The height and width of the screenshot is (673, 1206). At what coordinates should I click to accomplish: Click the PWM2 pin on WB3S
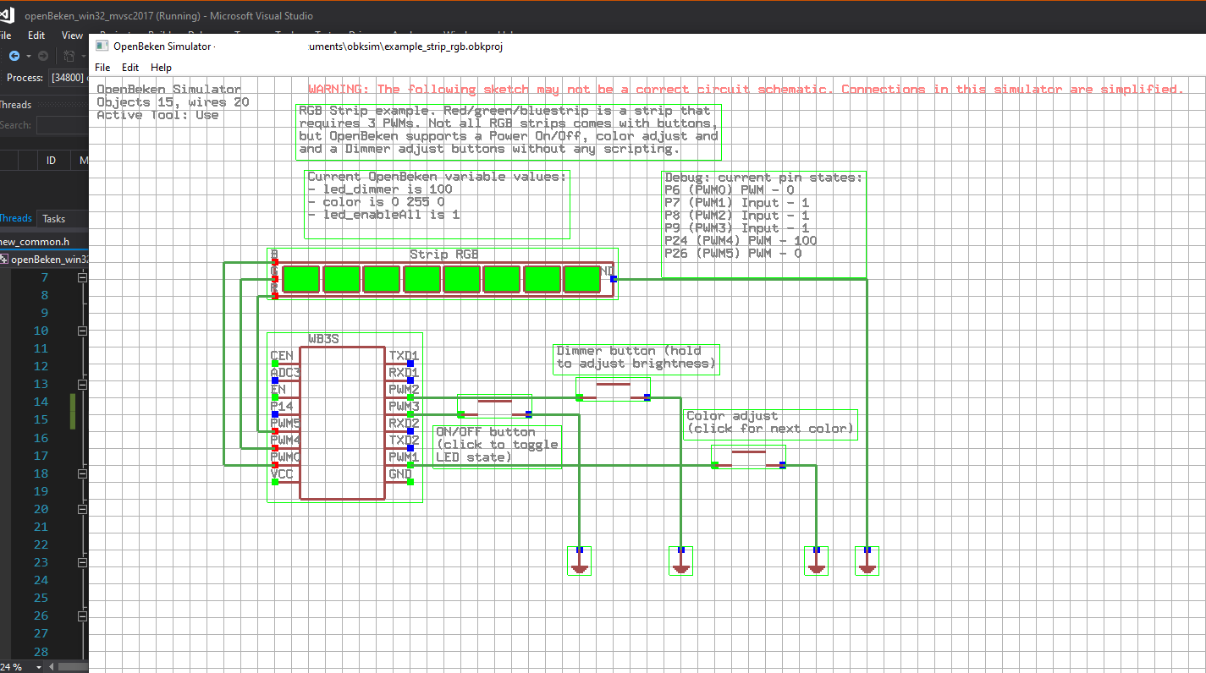[x=410, y=397]
